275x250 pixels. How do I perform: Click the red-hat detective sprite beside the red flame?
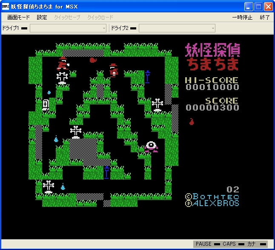[x=63, y=64]
